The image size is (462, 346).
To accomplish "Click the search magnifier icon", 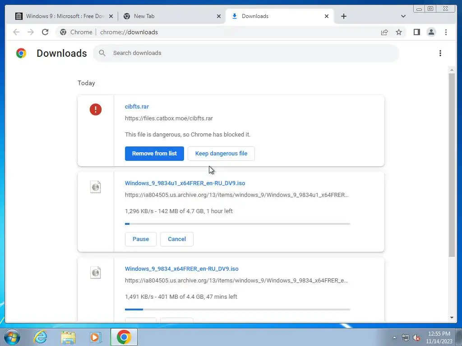I will pyautogui.click(x=102, y=53).
